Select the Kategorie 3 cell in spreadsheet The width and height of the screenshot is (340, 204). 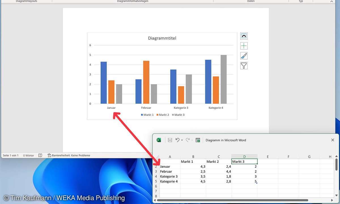pyautogui.click(x=170, y=177)
